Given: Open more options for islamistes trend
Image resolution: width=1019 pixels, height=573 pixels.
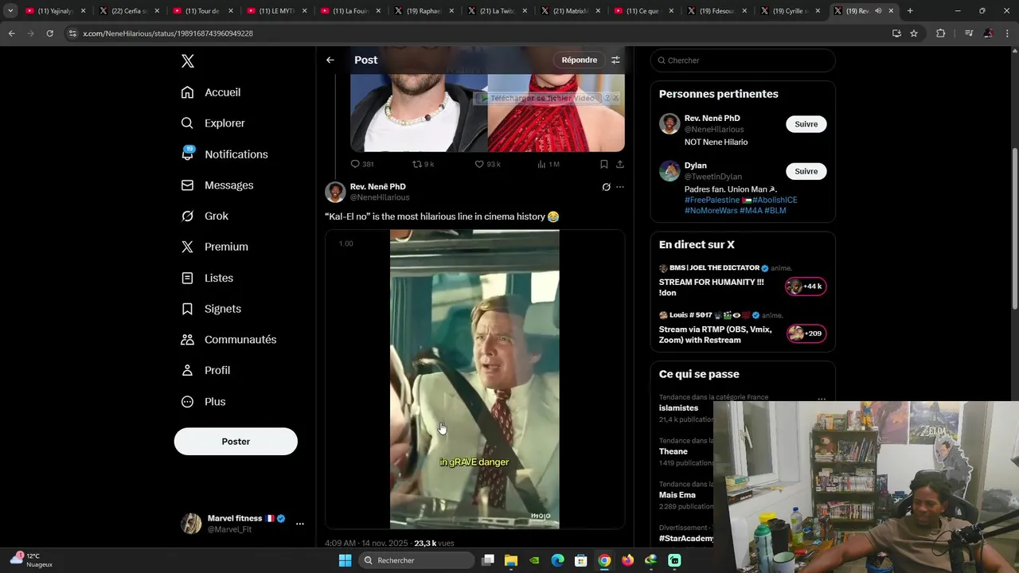Looking at the screenshot, I should click(x=821, y=398).
